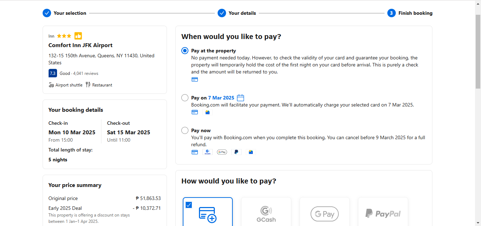Click the How would you like to pay heading

click(229, 181)
